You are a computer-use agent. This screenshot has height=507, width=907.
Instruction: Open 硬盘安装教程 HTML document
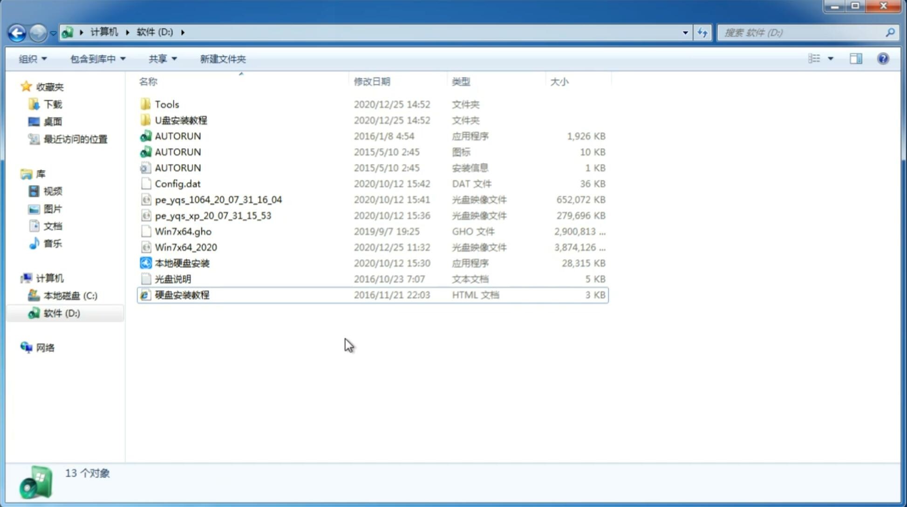pyautogui.click(x=182, y=295)
